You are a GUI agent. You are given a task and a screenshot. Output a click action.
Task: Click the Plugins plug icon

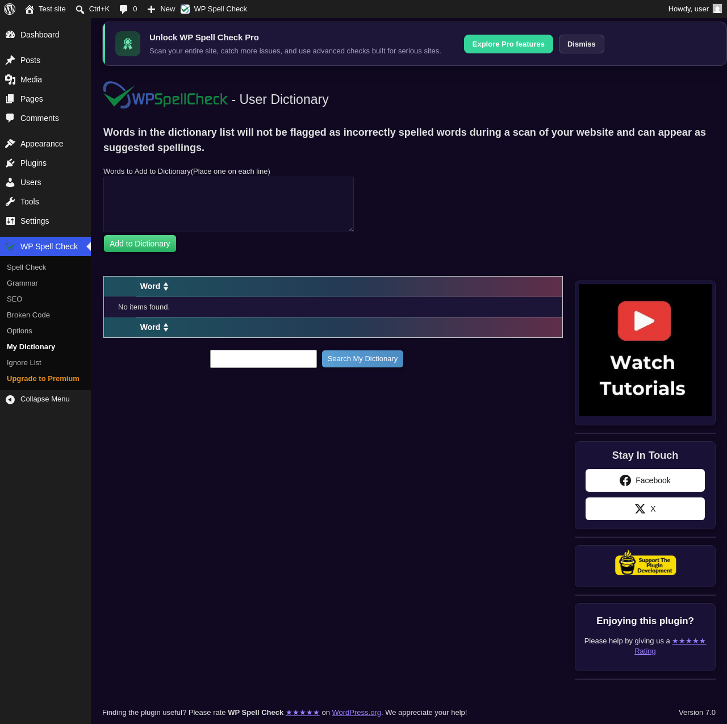(x=10, y=163)
